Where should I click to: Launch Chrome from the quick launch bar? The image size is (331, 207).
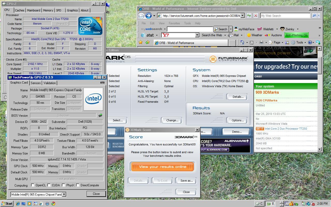point(53,204)
